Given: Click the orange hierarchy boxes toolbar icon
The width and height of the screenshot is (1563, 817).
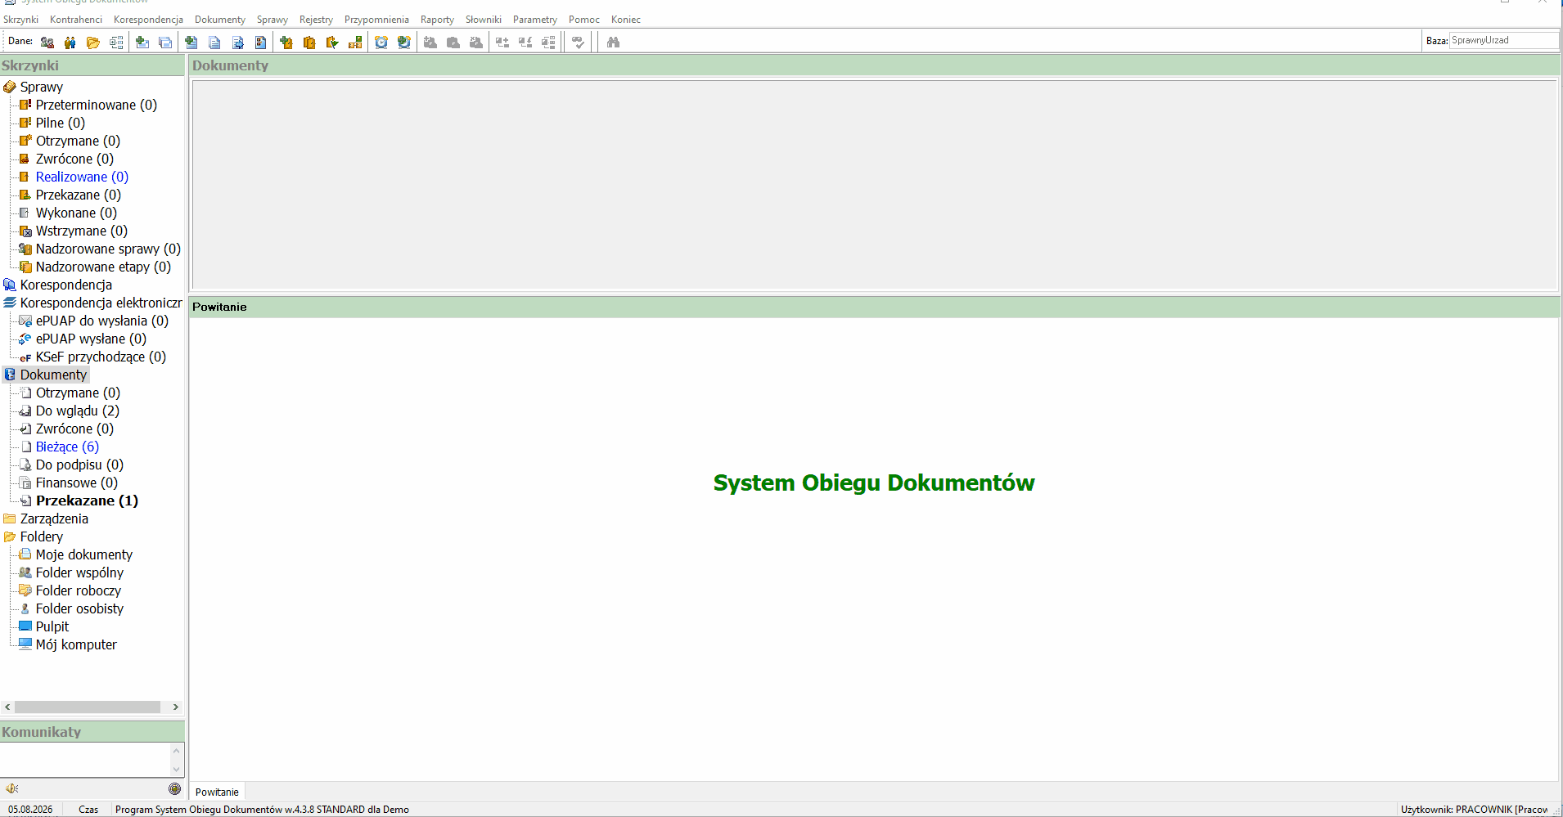Looking at the screenshot, I should click(355, 43).
